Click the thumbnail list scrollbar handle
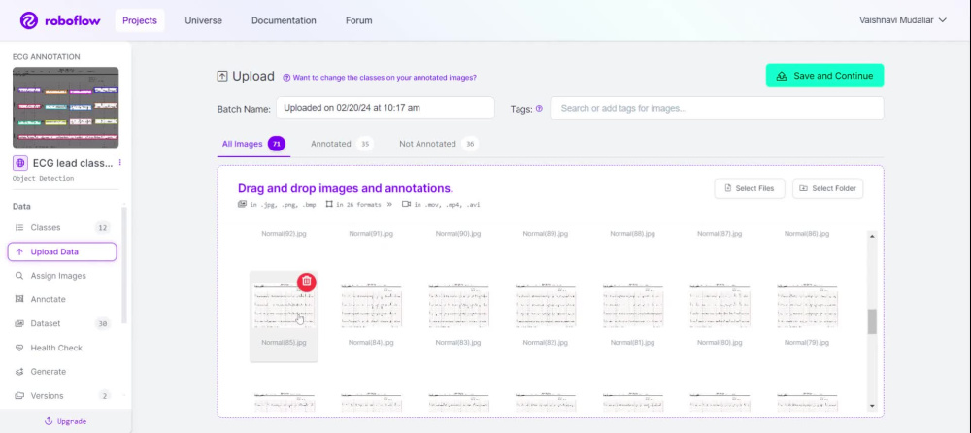This screenshot has height=433, width=971. click(872, 321)
